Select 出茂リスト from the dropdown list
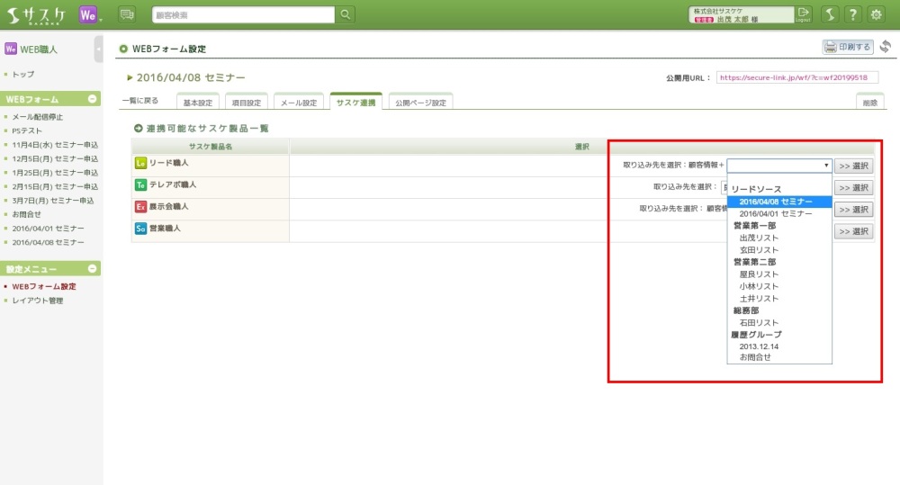 click(759, 238)
